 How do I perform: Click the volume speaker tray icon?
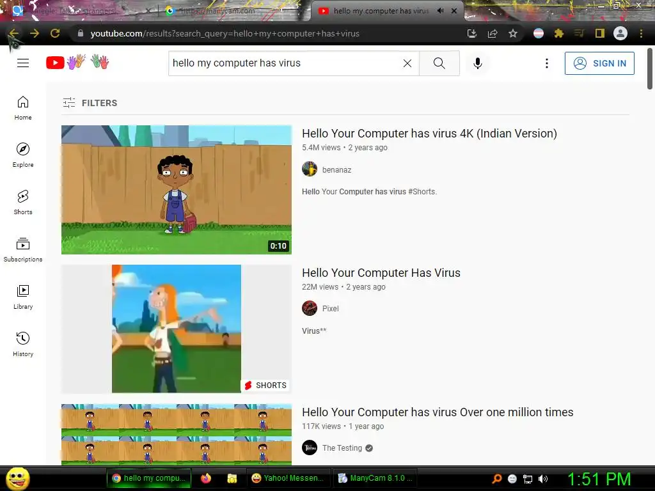[x=543, y=479]
